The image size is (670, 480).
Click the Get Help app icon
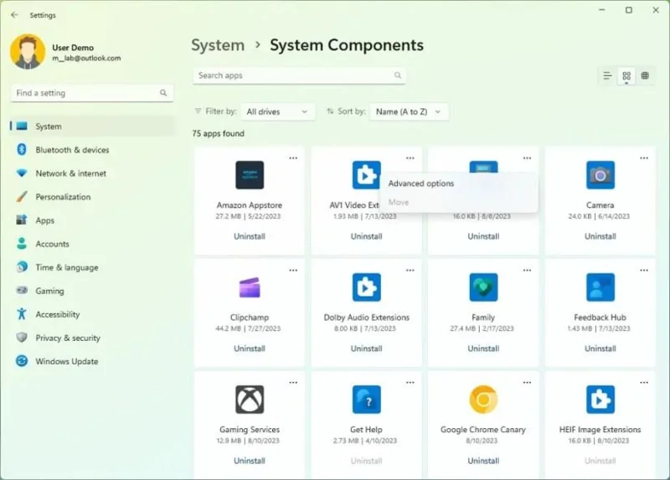pos(367,400)
